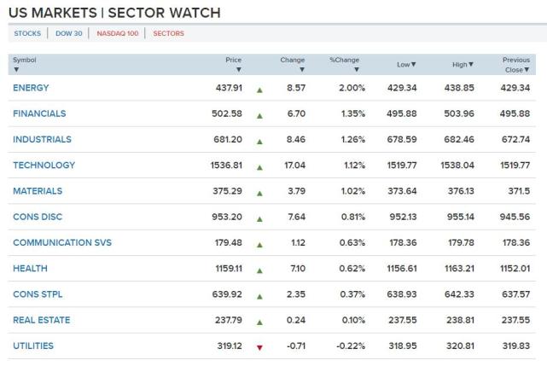
Task: Switch to the DOW 30 tab
Action: [67, 33]
